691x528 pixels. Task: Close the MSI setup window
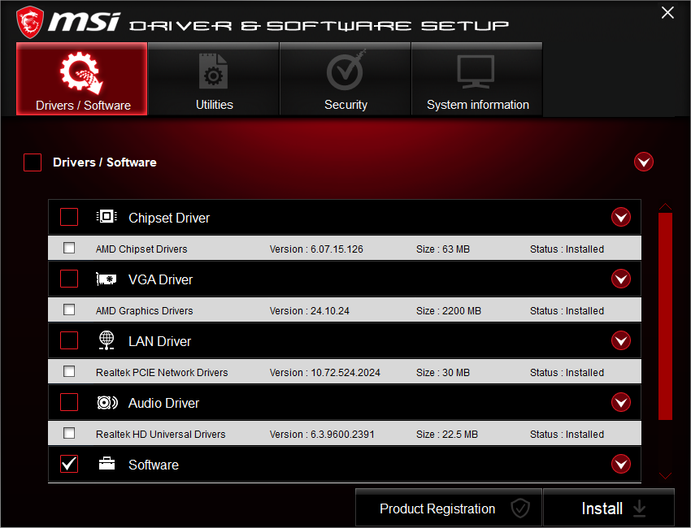pos(667,12)
